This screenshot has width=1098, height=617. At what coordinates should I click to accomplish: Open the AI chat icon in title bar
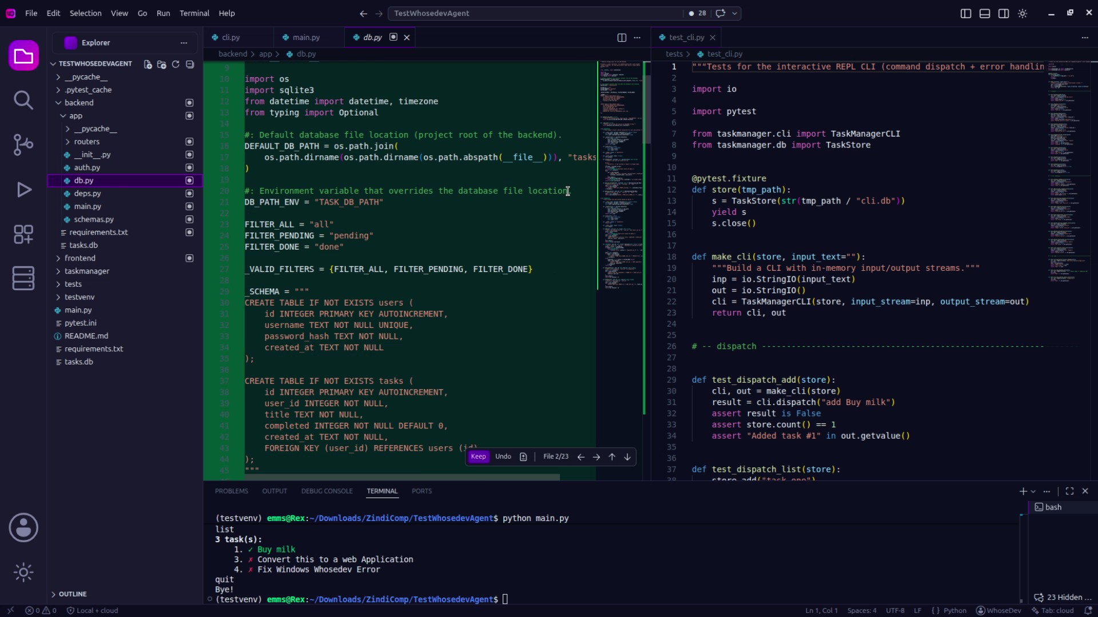click(721, 13)
